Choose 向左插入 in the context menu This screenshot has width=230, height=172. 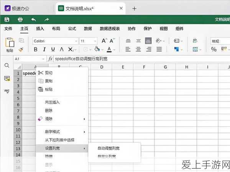(x=62, y=102)
